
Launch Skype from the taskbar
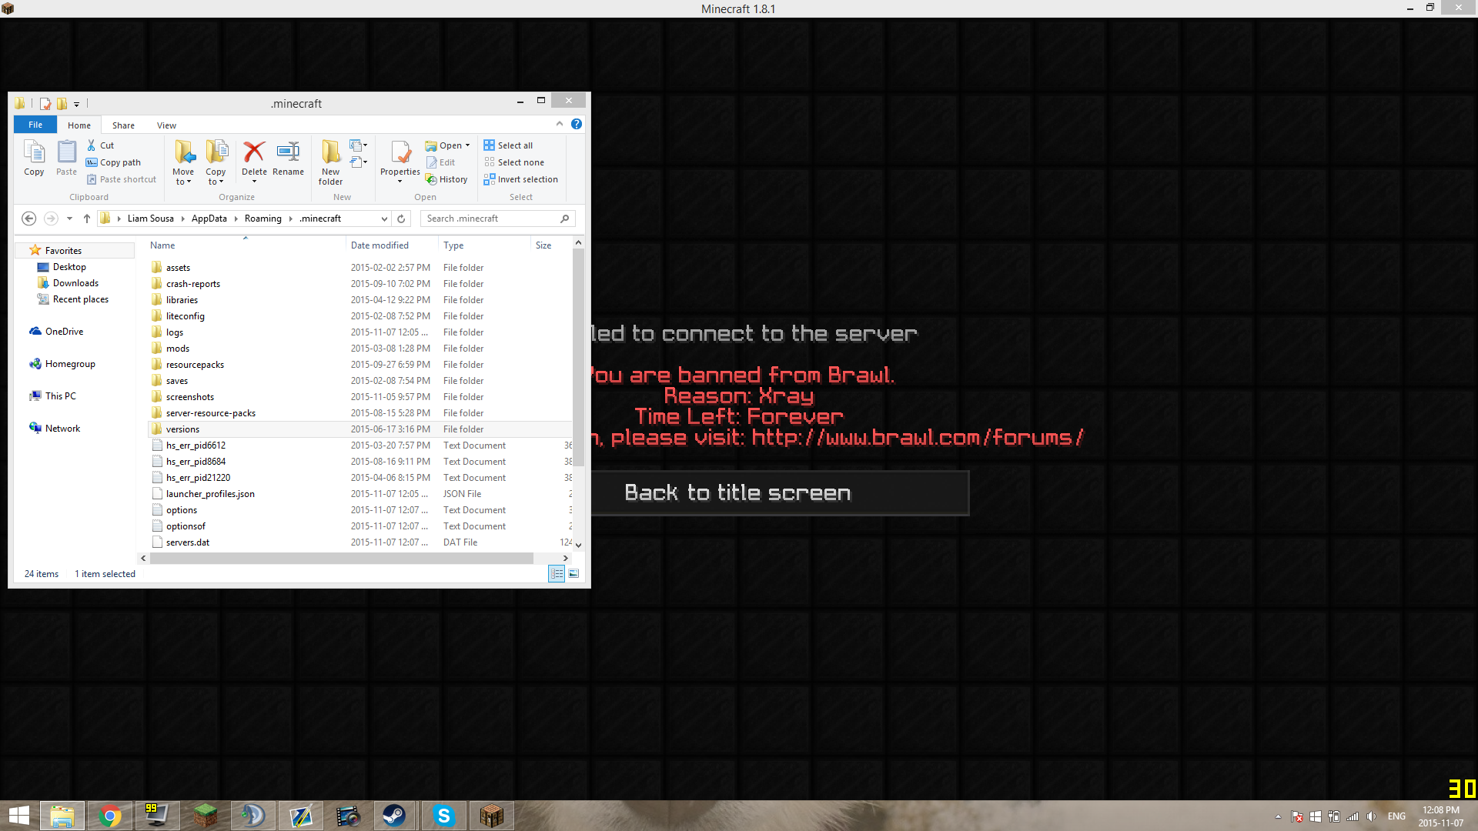(x=443, y=816)
